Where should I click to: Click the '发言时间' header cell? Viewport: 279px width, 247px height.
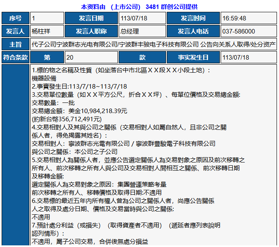[x=193, y=18]
